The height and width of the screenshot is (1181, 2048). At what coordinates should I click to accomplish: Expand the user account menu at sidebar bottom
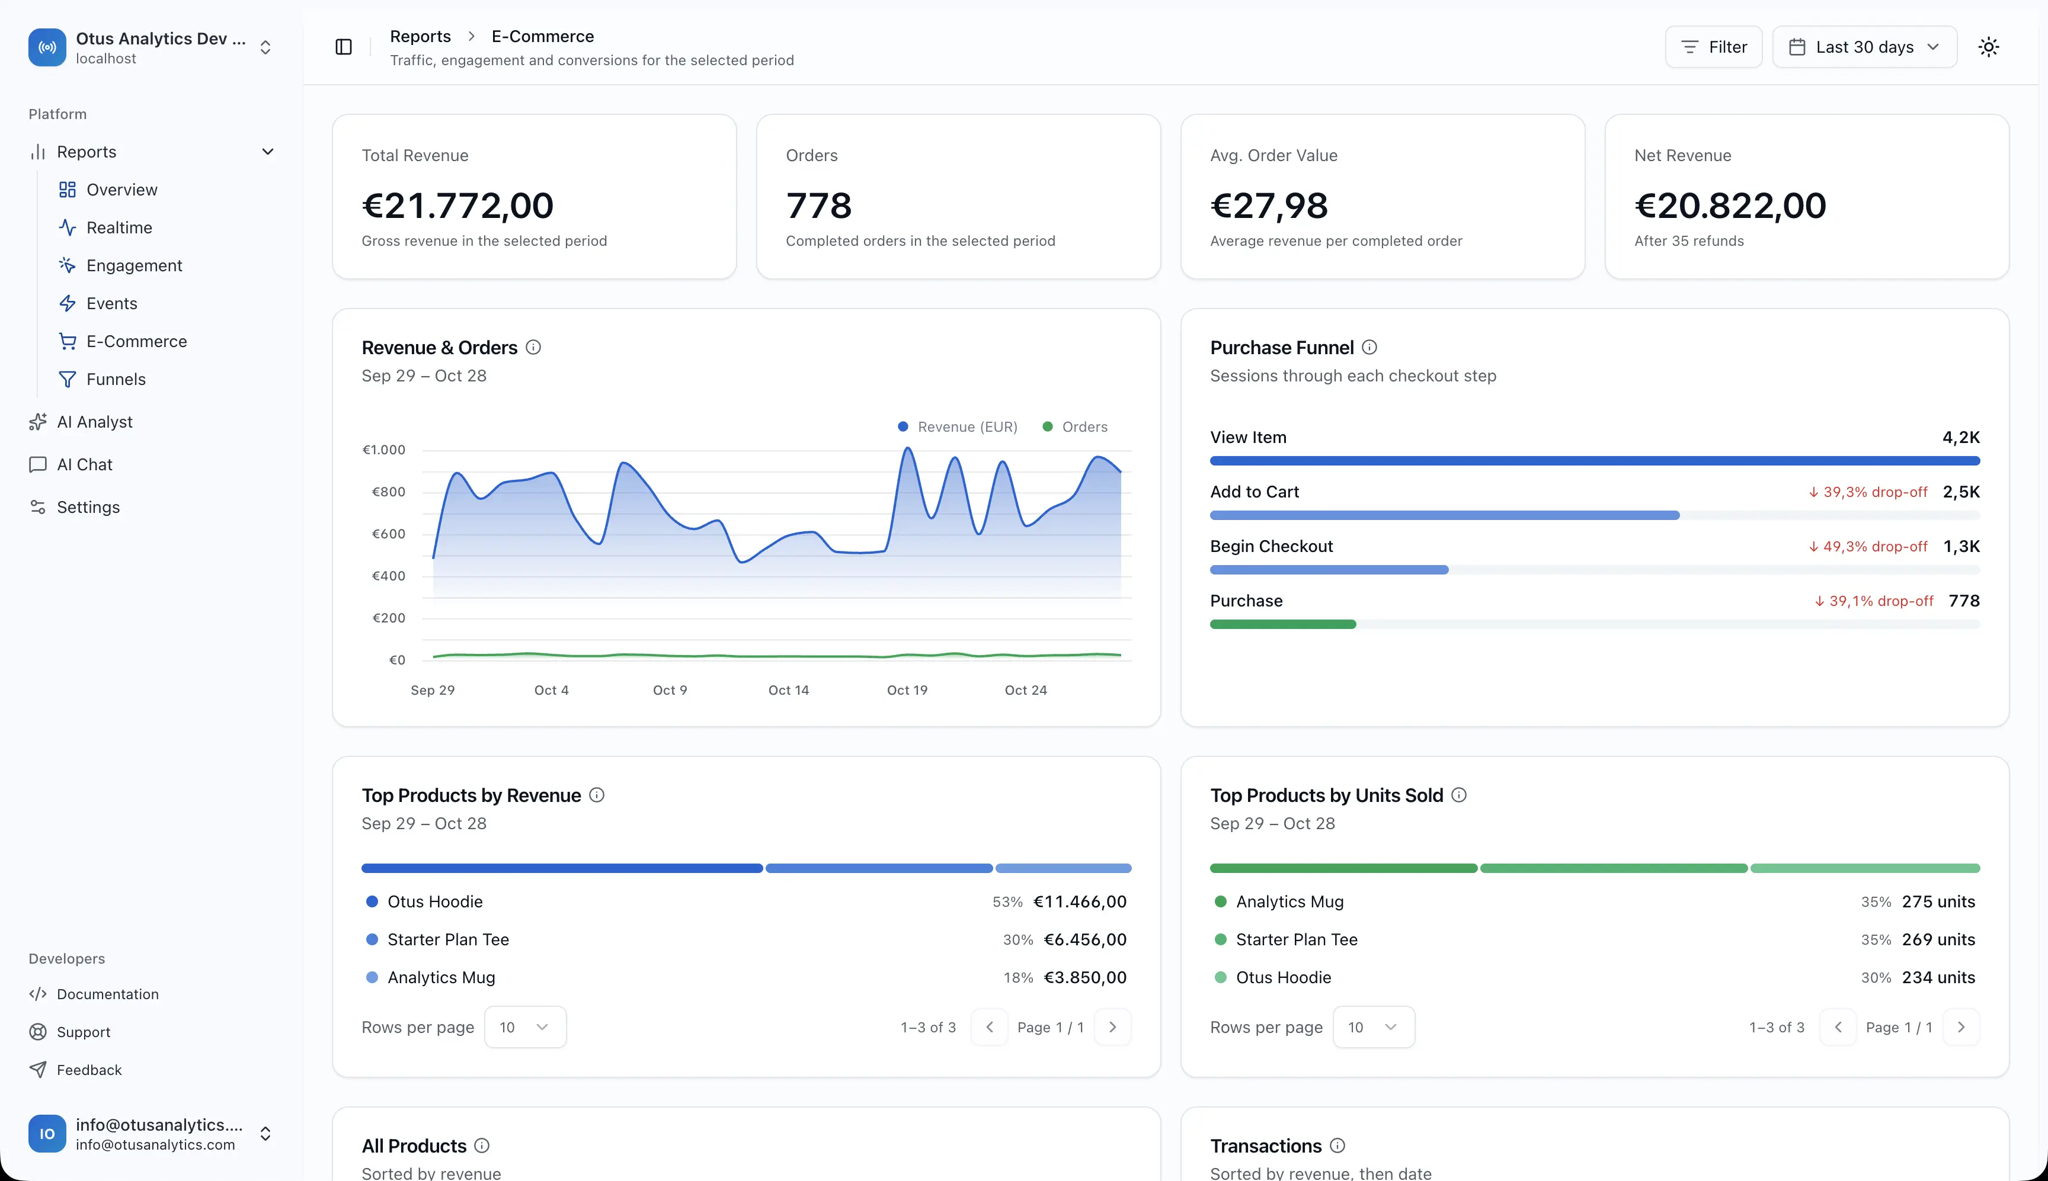[x=152, y=1133]
